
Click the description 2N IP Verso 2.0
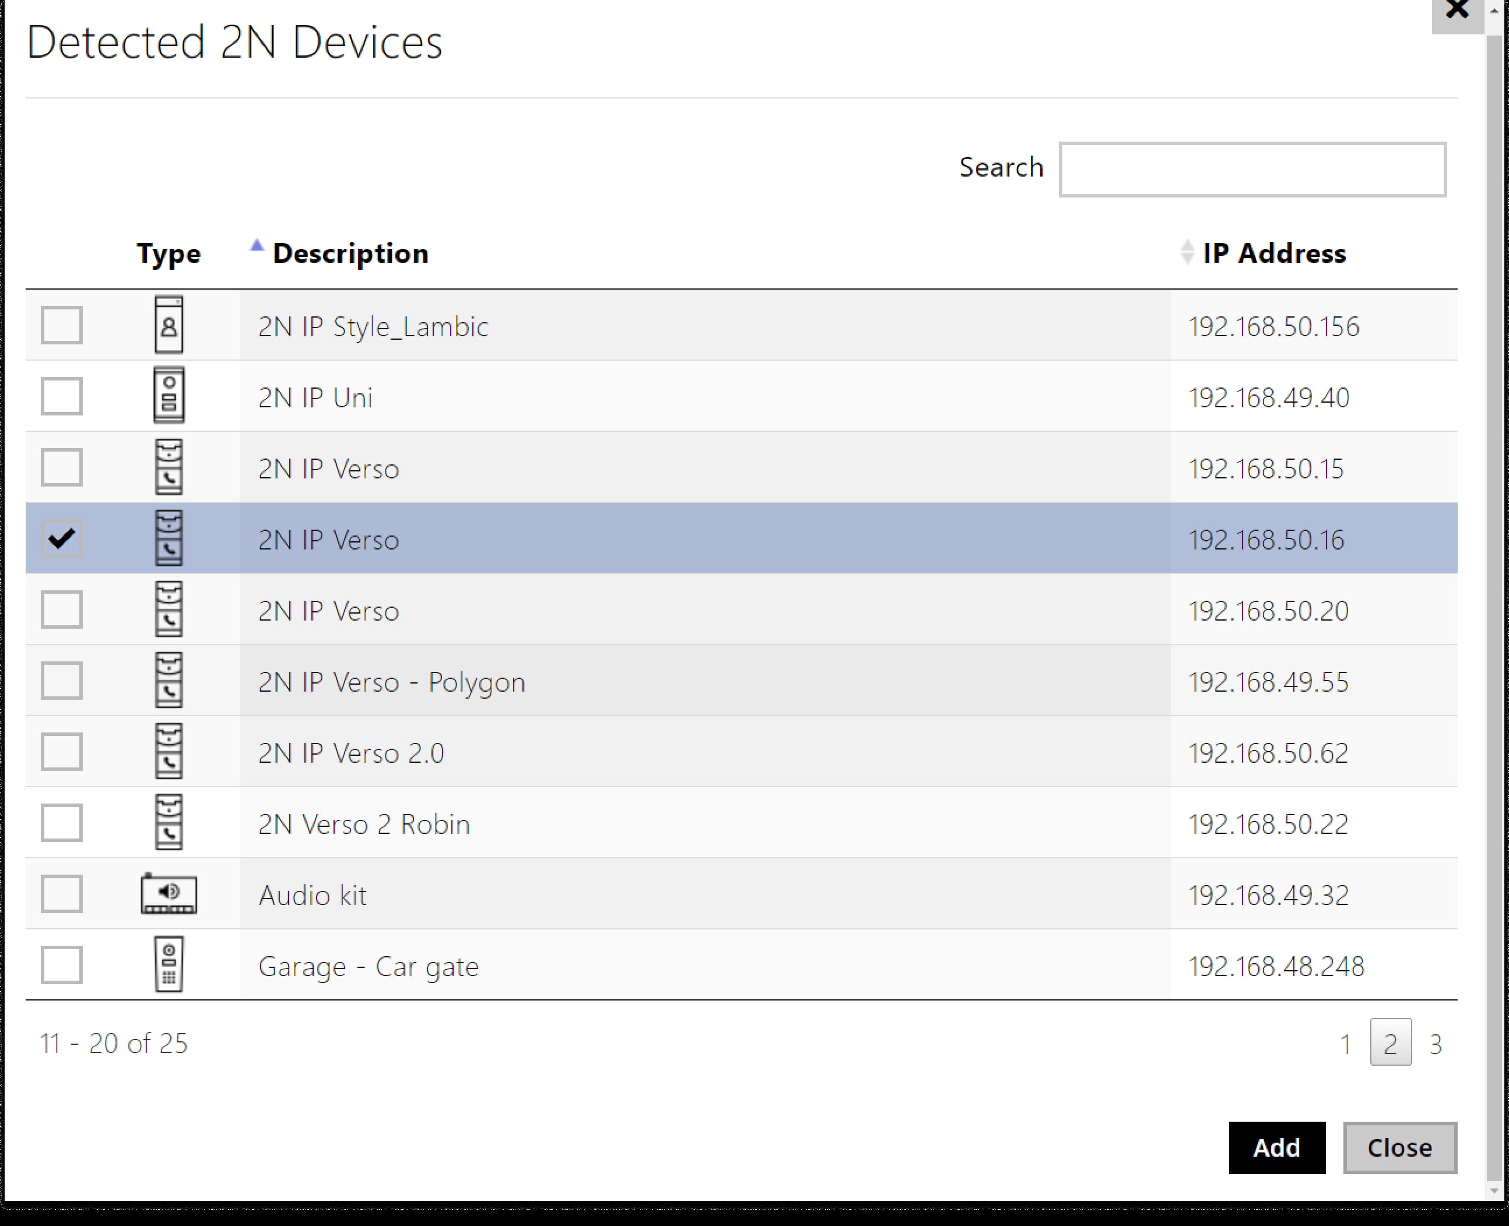point(351,753)
